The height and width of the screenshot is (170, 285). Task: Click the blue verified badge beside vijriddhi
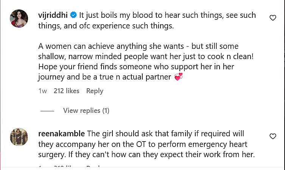74,16
